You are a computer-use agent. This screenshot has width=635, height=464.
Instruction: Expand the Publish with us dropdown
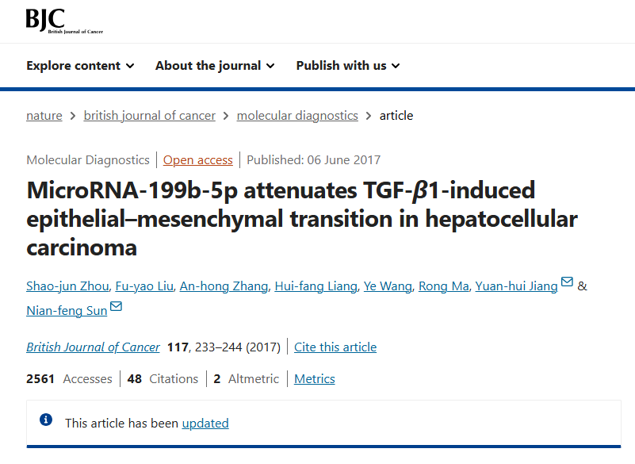click(x=348, y=66)
